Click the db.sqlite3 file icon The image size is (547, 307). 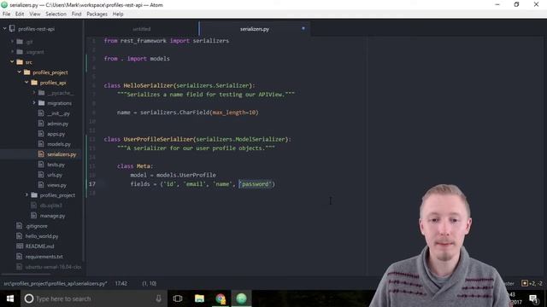[x=34, y=206]
